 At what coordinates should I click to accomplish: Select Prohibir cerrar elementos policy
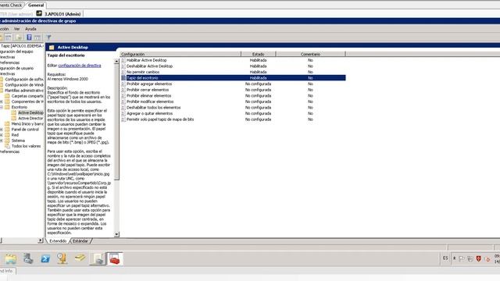[233, 90]
